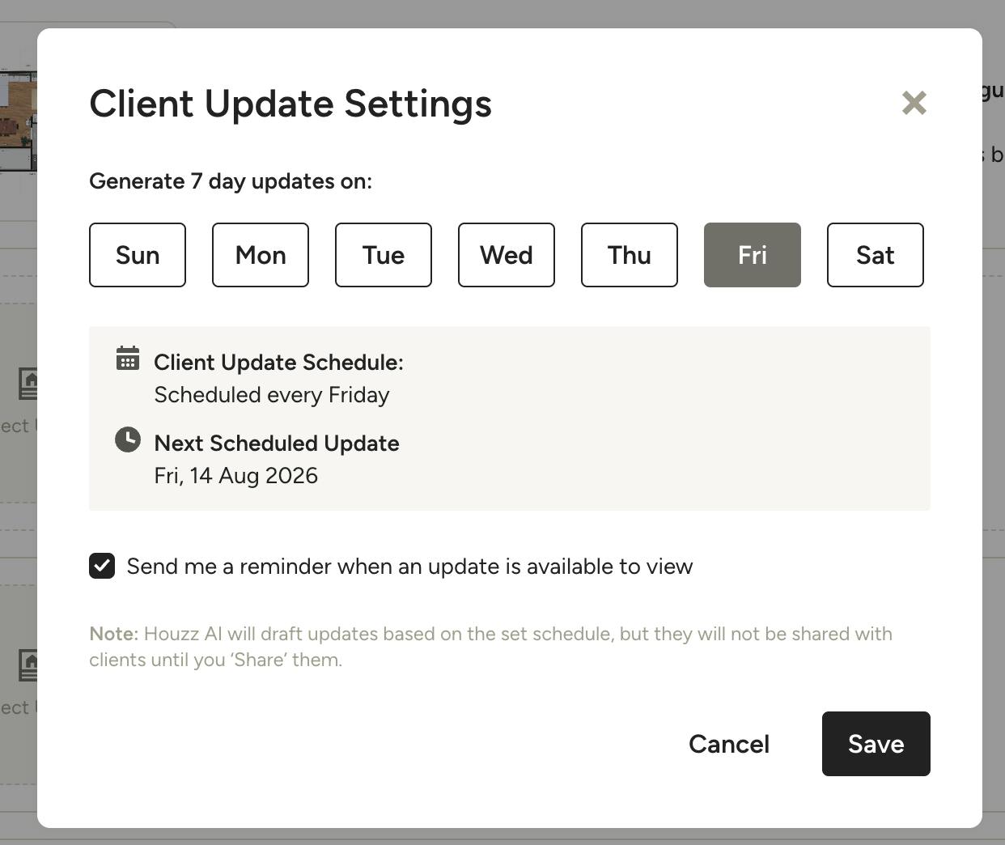Click the lower project document icon at left edge

[28, 665]
